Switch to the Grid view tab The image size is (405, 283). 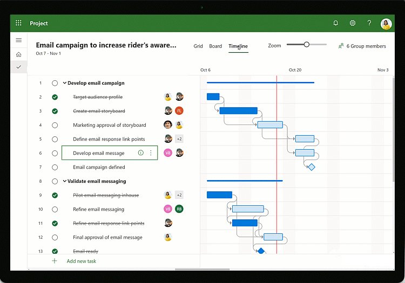click(198, 46)
